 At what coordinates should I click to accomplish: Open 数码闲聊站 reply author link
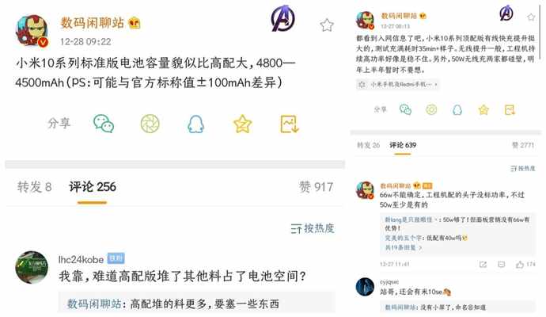point(94,304)
